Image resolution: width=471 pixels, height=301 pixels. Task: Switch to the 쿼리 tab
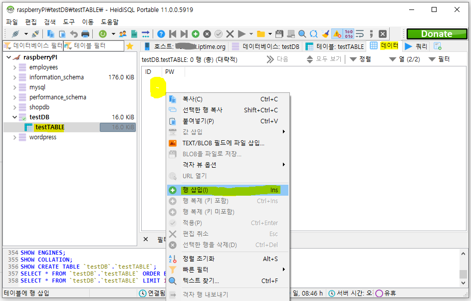[416, 46]
